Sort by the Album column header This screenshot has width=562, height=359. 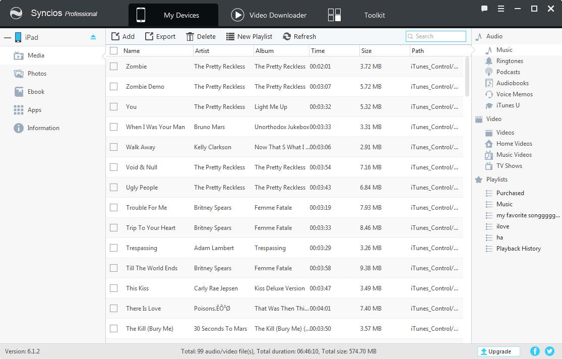pyautogui.click(x=281, y=50)
